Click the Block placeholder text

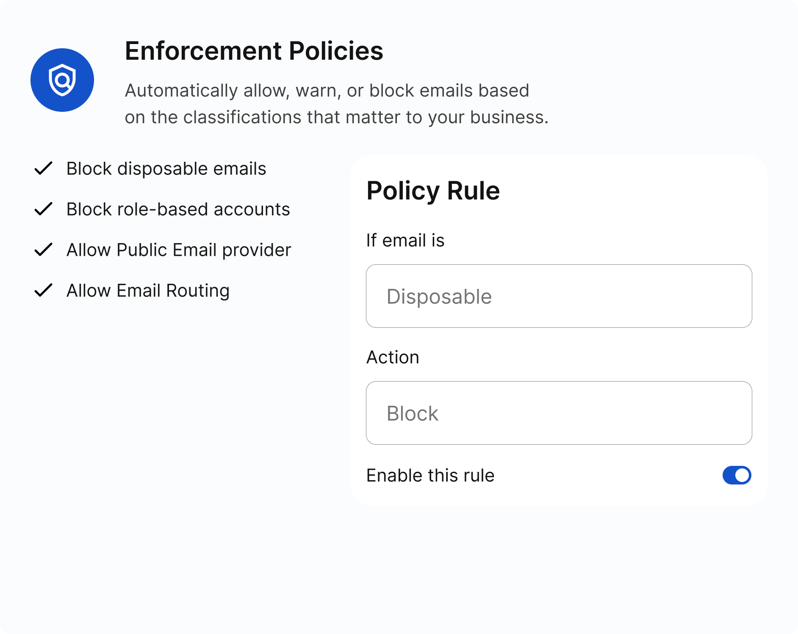click(x=413, y=413)
